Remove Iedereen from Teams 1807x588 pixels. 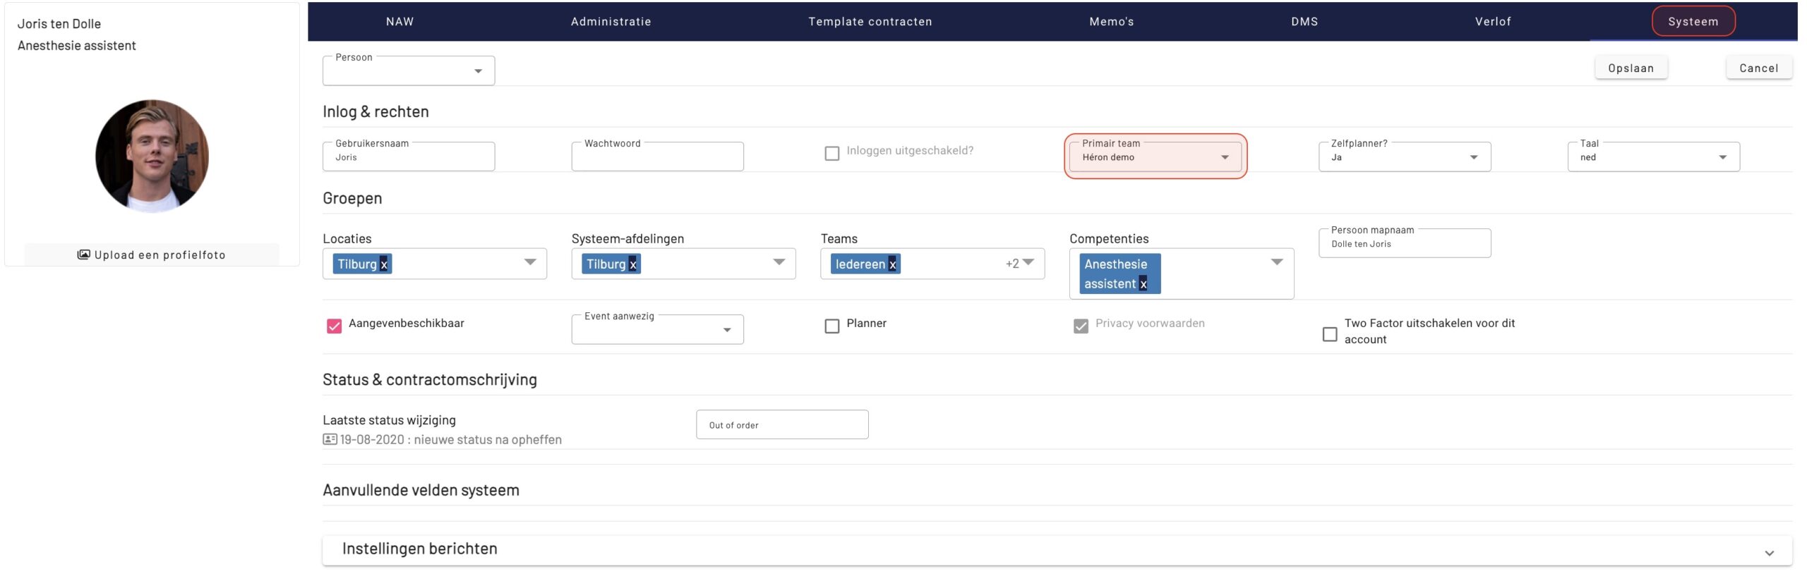coord(892,264)
